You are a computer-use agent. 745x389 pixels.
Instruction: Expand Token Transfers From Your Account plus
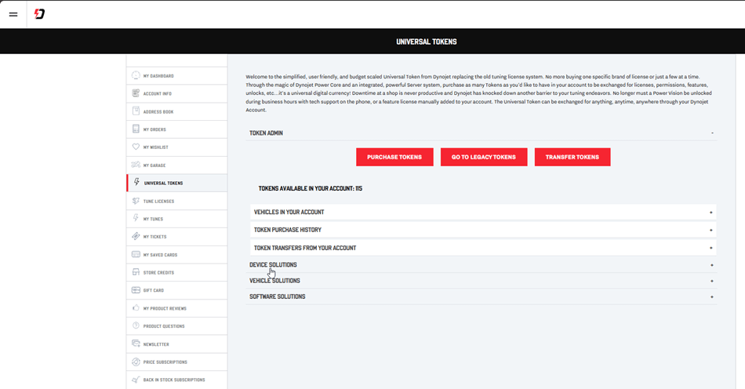coord(710,248)
